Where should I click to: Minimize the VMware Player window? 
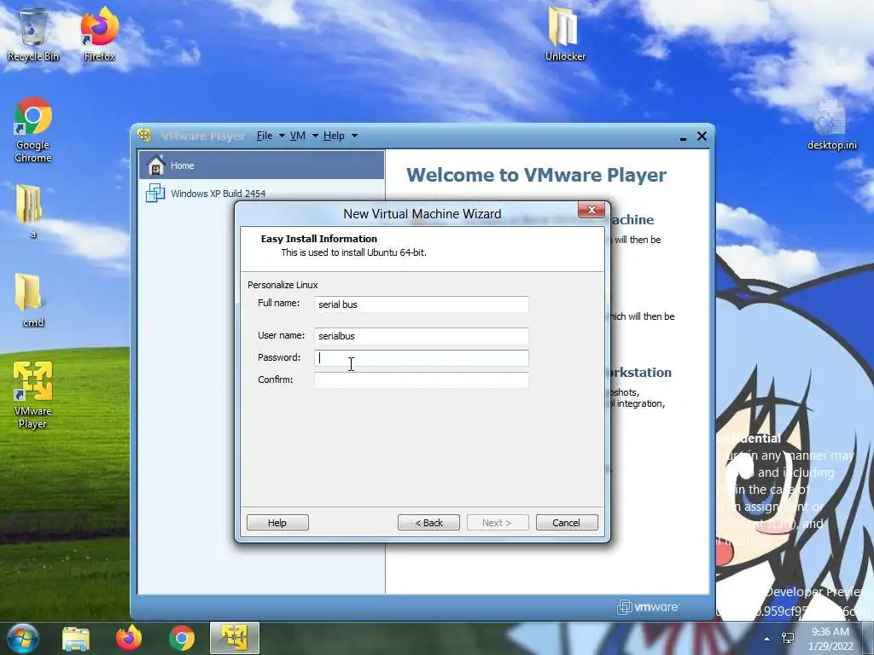tap(683, 137)
